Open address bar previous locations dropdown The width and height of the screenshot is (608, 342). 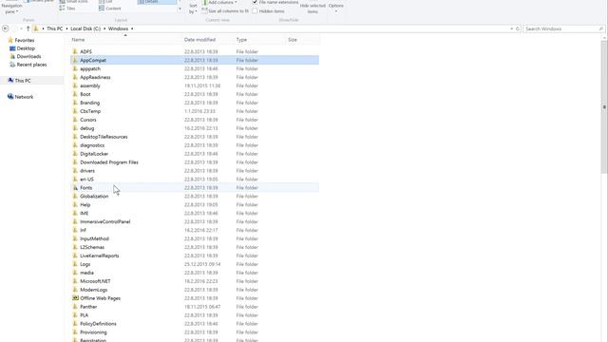511,28
